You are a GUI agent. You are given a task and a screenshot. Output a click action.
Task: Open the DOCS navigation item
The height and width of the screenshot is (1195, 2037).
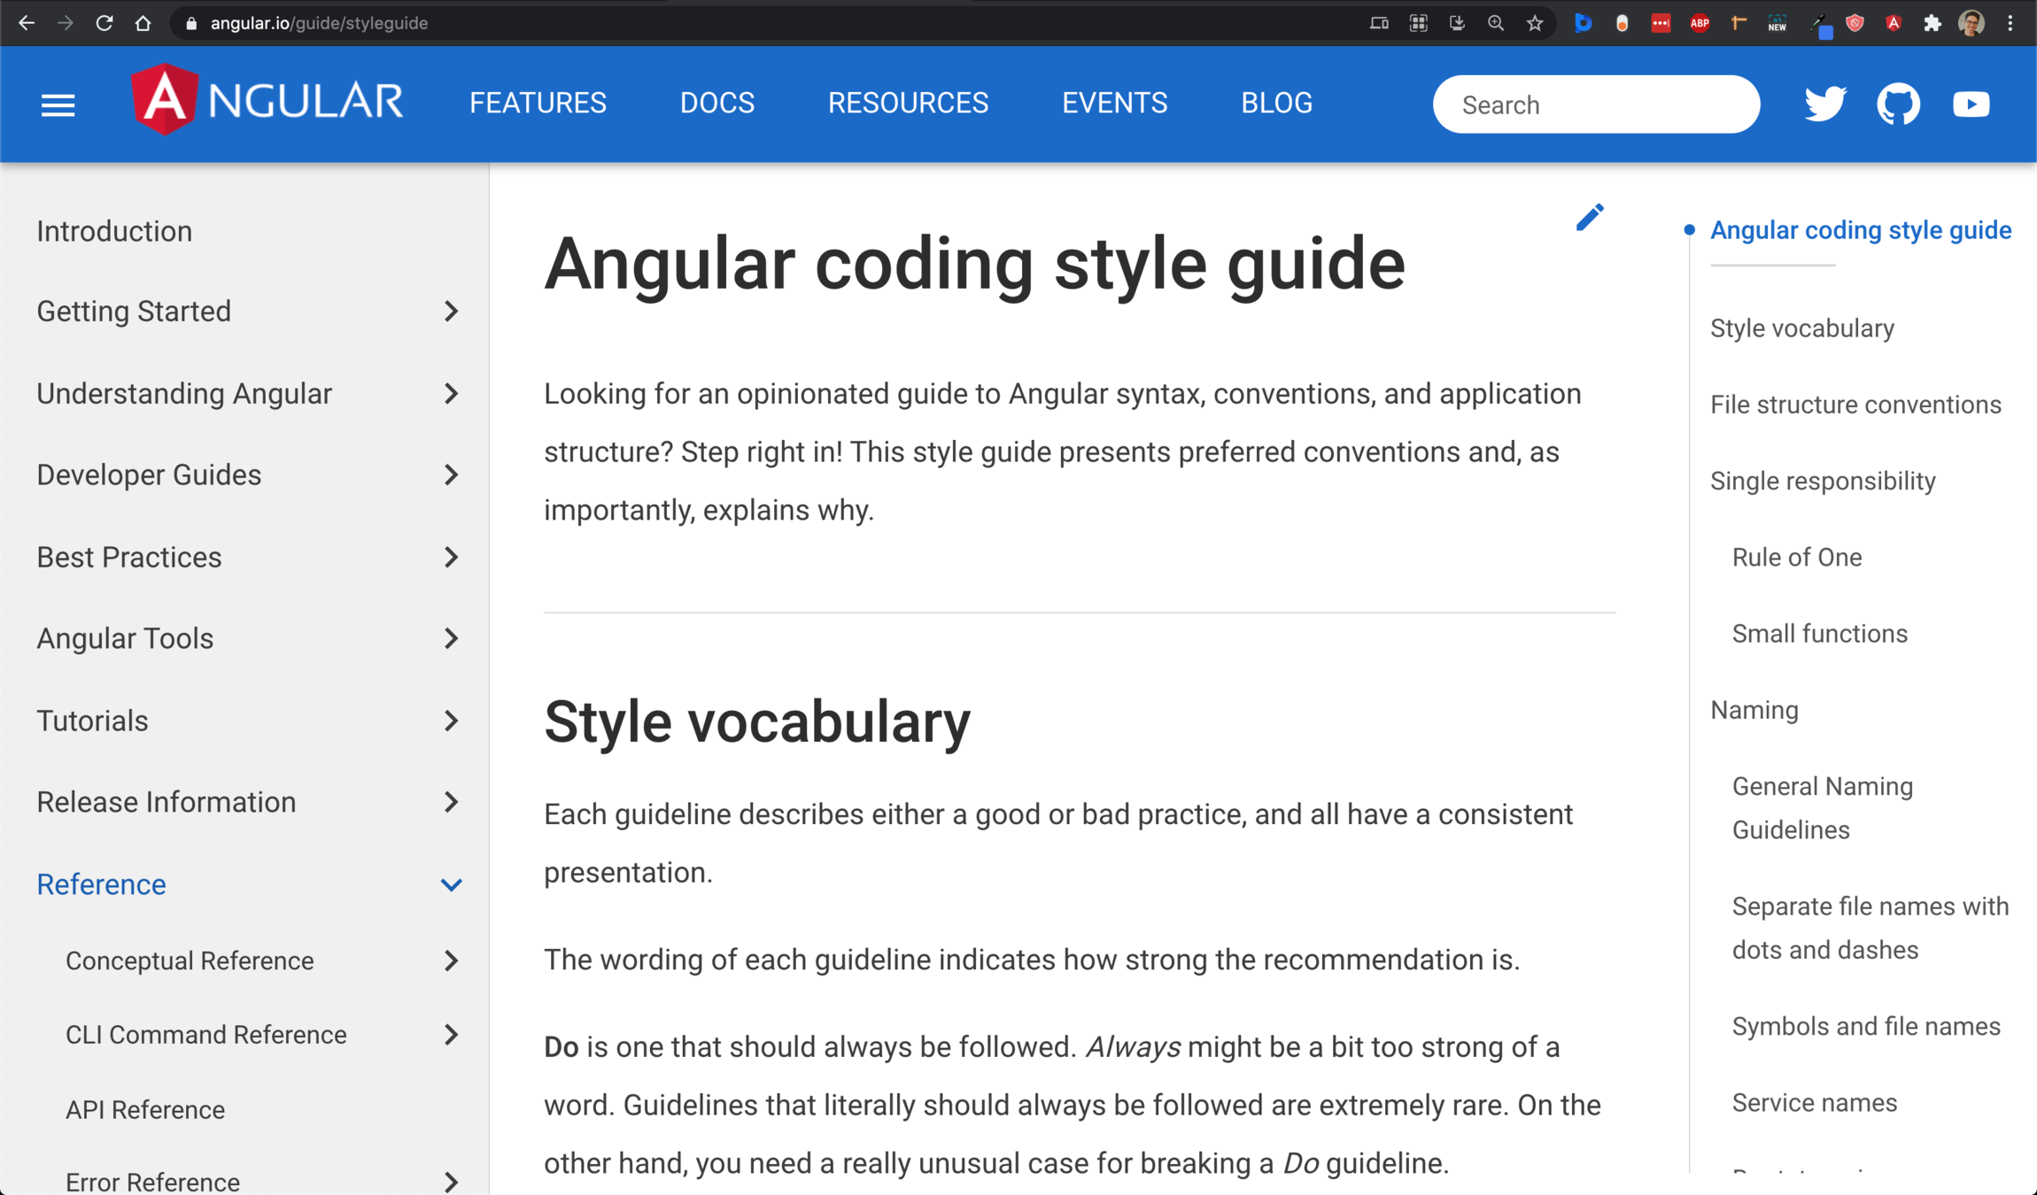[x=716, y=104]
